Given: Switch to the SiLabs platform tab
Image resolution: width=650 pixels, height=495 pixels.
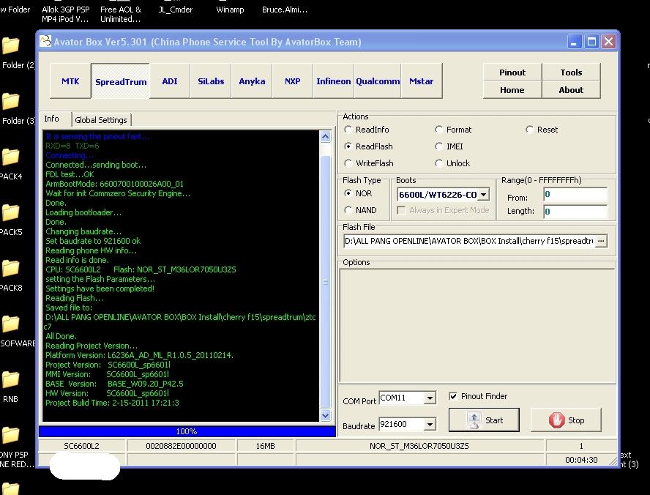Looking at the screenshot, I should pyautogui.click(x=211, y=81).
